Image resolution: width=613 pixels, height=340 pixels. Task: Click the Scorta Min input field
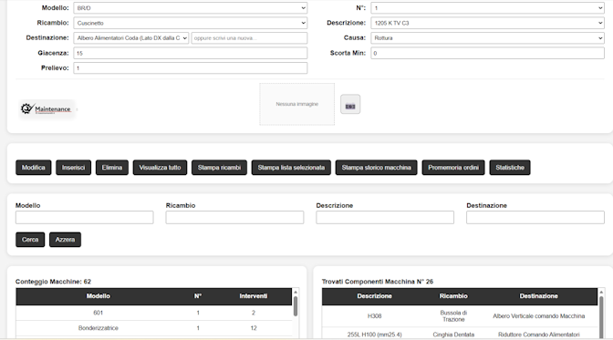click(487, 53)
